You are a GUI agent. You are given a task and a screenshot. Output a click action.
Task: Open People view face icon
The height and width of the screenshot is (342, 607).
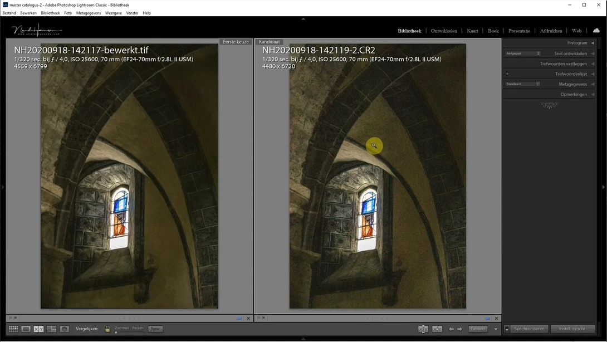[x=64, y=329]
